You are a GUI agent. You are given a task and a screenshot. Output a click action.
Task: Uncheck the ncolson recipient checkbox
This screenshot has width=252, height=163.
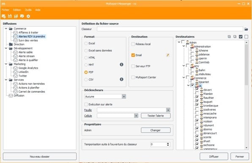coord(197,121)
